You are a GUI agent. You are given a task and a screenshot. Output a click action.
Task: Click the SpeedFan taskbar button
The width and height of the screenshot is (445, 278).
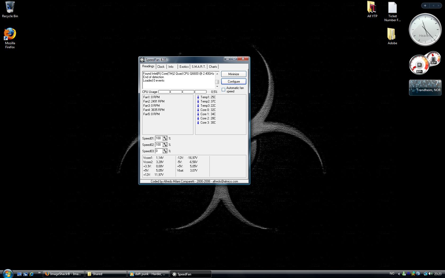point(191,274)
